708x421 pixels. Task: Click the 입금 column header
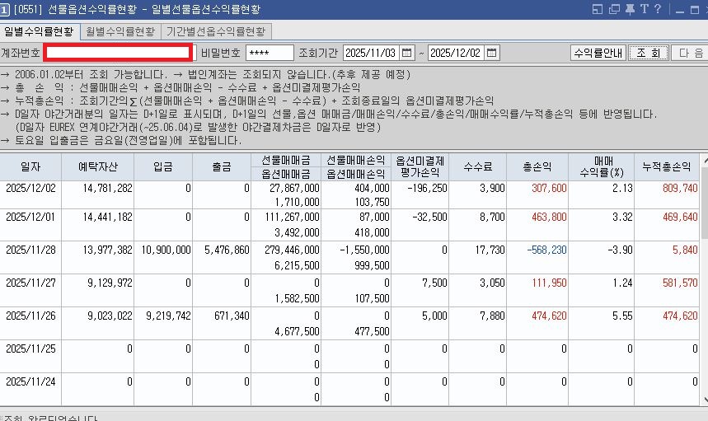163,167
